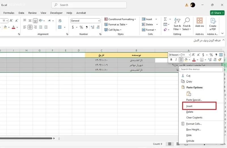The height and width of the screenshot is (148, 227).
Task: Toggle center alignment in the ribbon Alignment group
Action: (30, 27)
